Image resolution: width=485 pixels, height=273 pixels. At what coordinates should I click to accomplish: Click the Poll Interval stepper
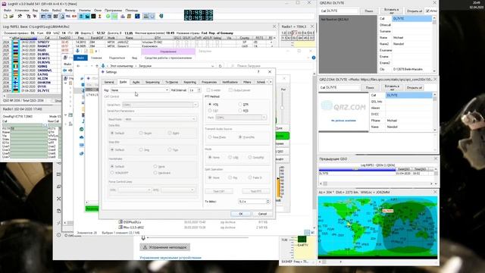(x=199, y=90)
